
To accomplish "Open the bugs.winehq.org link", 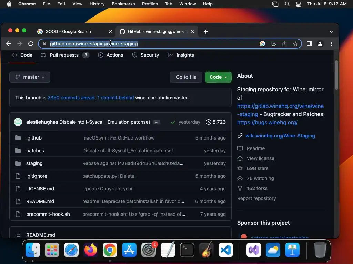I will (x=267, y=123).
